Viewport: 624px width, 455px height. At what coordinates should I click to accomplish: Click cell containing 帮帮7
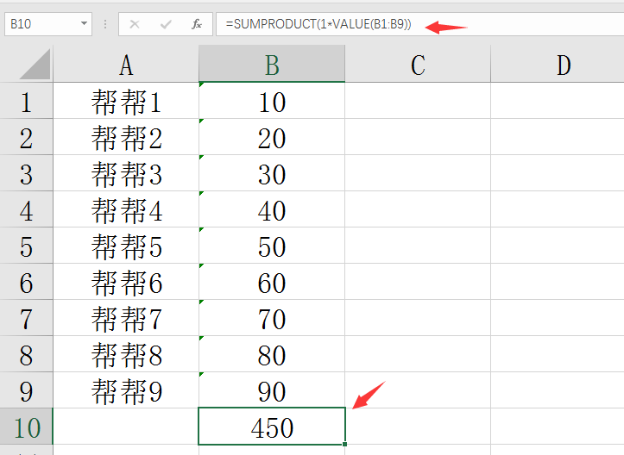[x=126, y=317]
